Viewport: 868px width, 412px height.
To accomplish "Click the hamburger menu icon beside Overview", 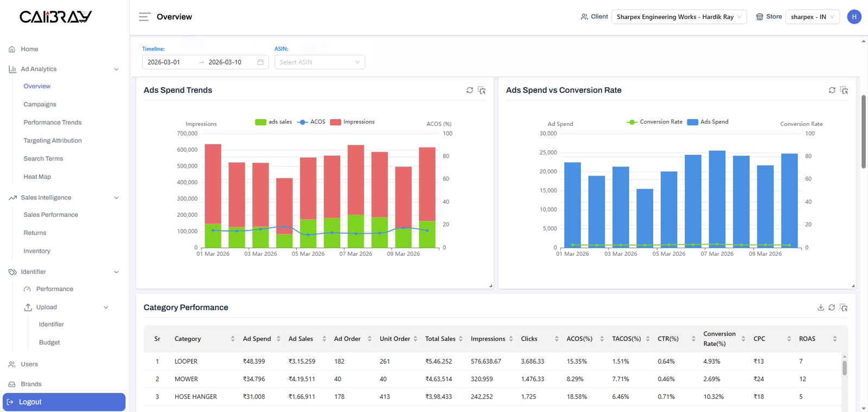I will click(144, 17).
